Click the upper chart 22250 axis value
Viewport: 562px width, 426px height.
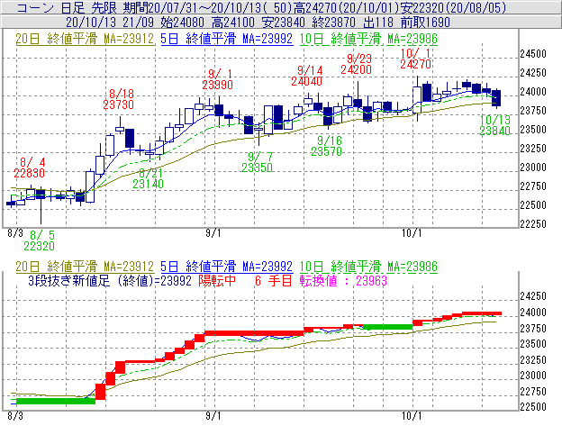click(x=533, y=224)
